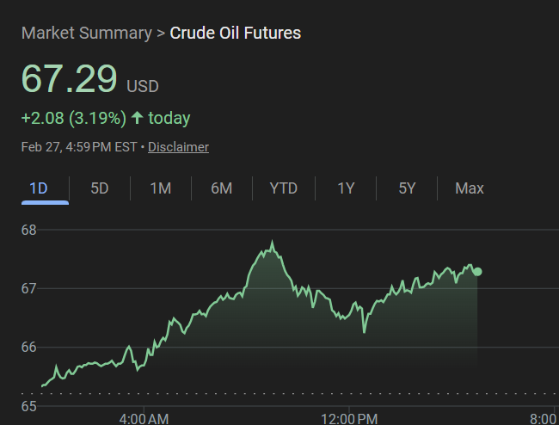Click the 12:00 PM axis label
This screenshot has height=425, width=559.
pyautogui.click(x=348, y=418)
